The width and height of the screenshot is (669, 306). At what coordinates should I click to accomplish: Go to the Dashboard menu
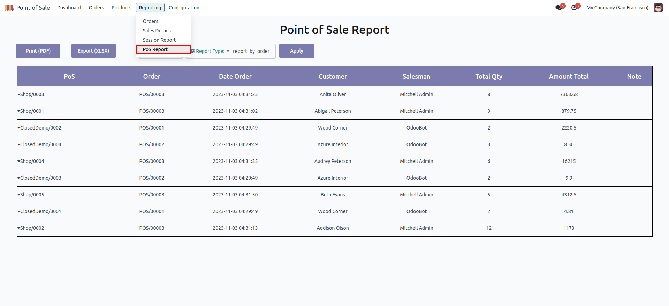69,8
